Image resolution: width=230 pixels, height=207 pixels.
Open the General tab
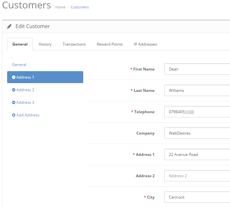[x=20, y=44]
